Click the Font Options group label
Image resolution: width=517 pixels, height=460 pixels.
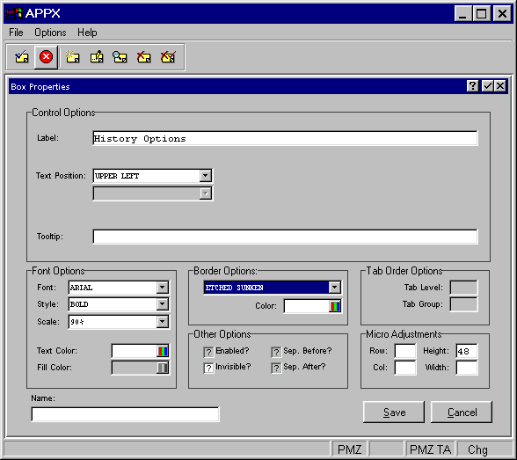click(58, 271)
